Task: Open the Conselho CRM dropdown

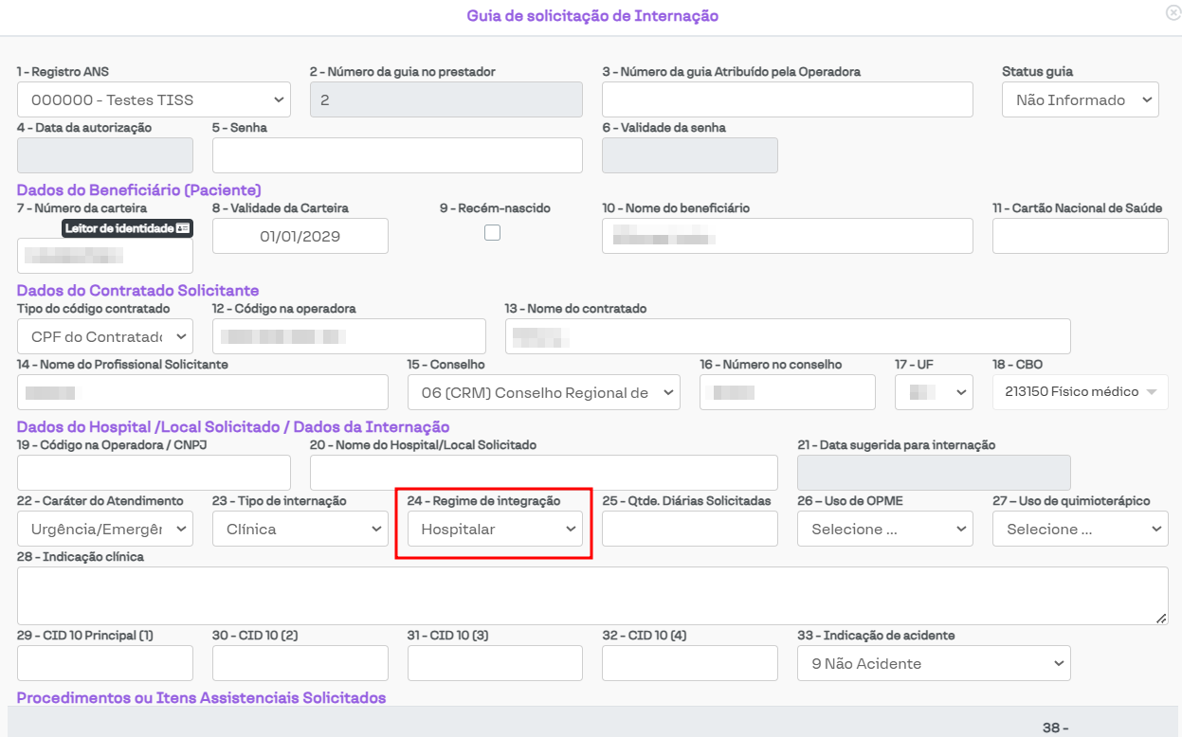Action: point(543,392)
